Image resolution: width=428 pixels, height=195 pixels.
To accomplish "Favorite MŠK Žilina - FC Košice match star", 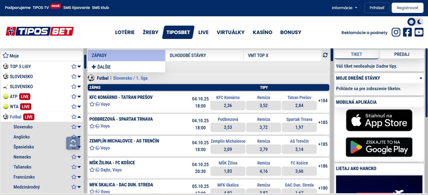I will [x=92, y=170].
